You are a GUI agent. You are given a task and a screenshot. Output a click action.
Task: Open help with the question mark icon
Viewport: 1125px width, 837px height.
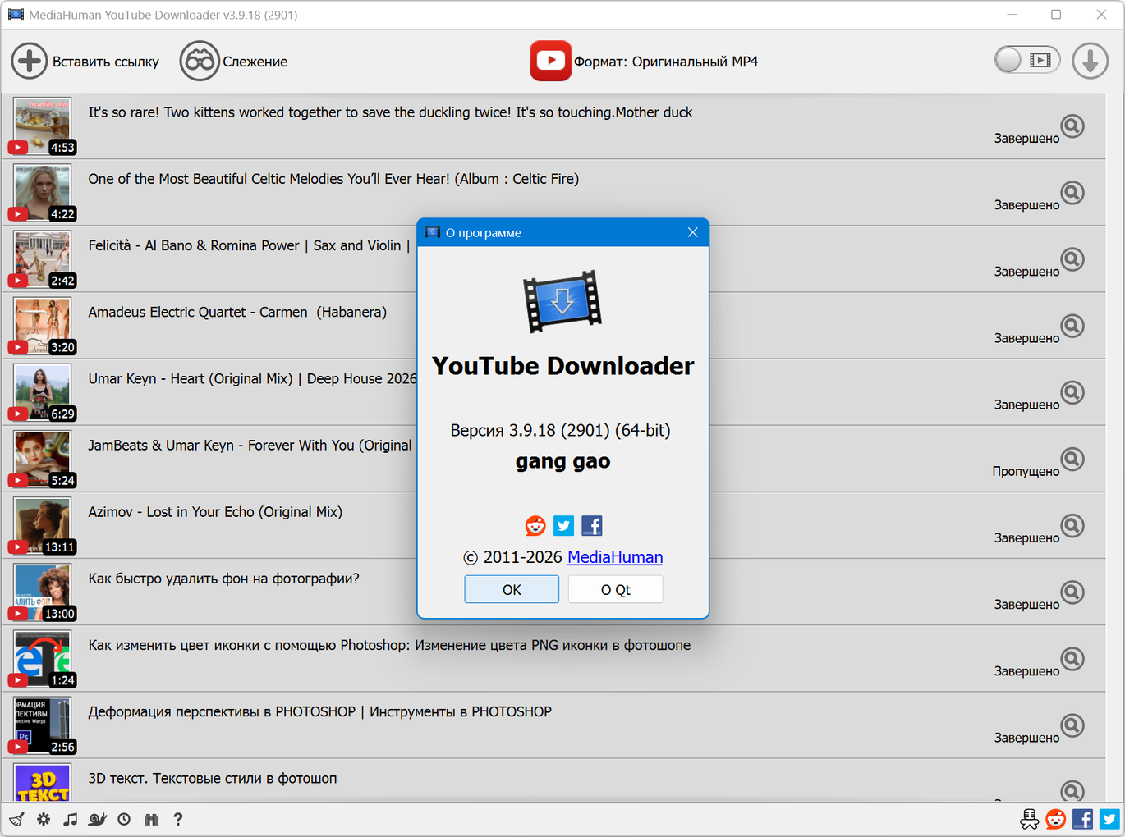(177, 819)
